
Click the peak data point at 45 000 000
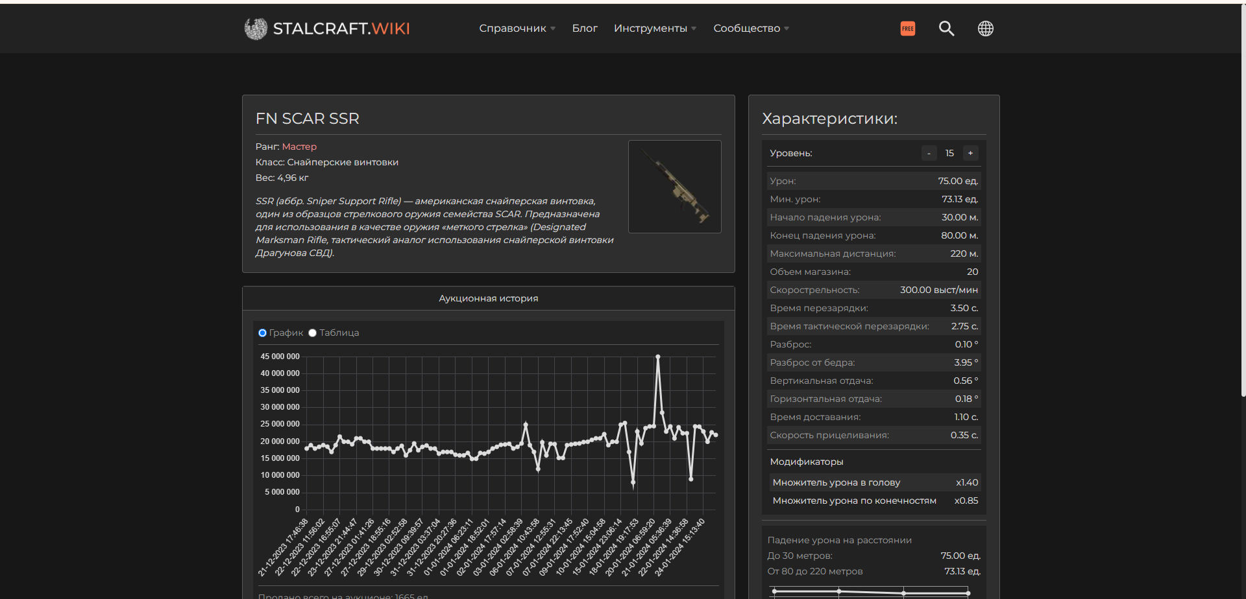657,357
